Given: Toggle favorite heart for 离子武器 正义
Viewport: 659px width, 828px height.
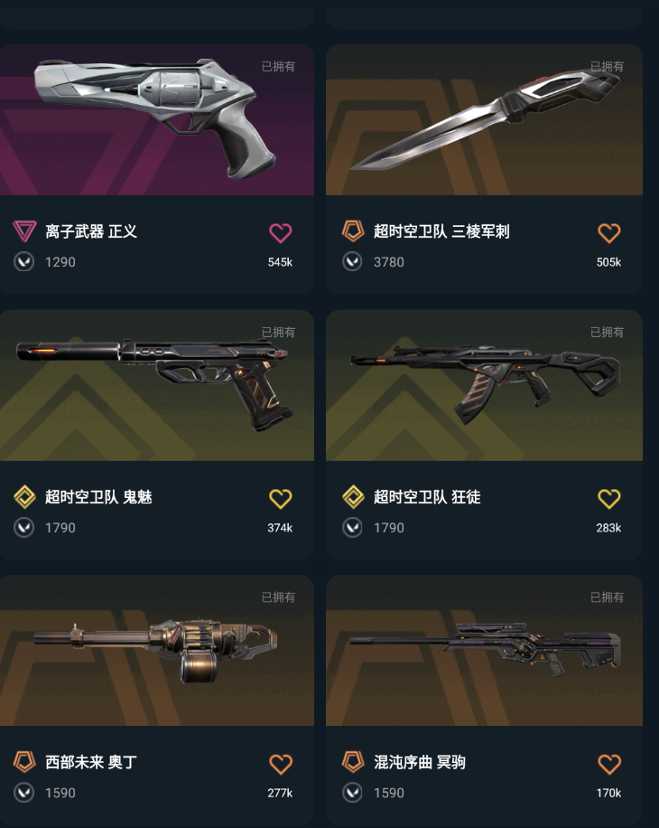Looking at the screenshot, I should pyautogui.click(x=280, y=233).
